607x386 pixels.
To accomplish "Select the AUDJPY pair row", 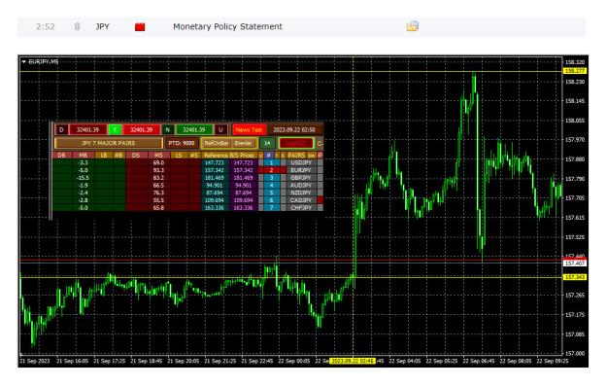I will click(301, 186).
